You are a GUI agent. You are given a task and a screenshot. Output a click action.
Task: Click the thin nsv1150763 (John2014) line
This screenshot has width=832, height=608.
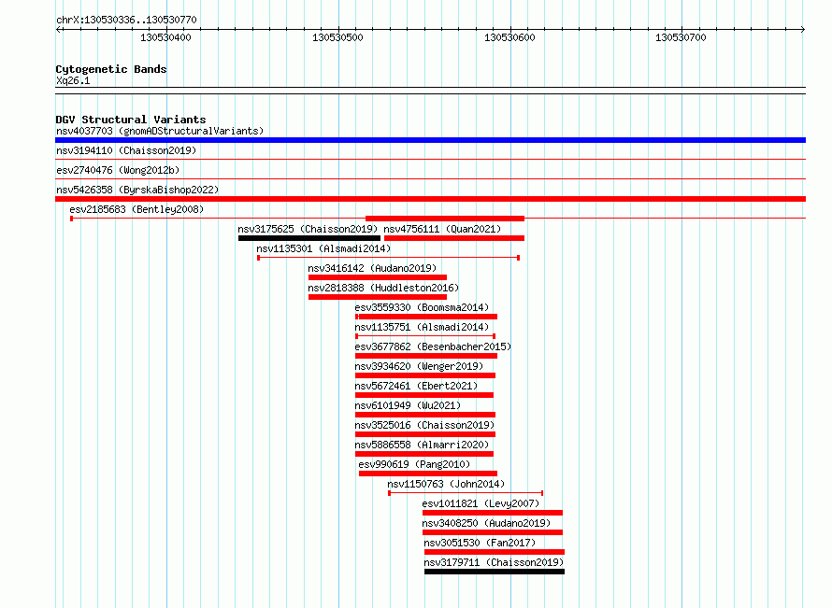coord(466,493)
